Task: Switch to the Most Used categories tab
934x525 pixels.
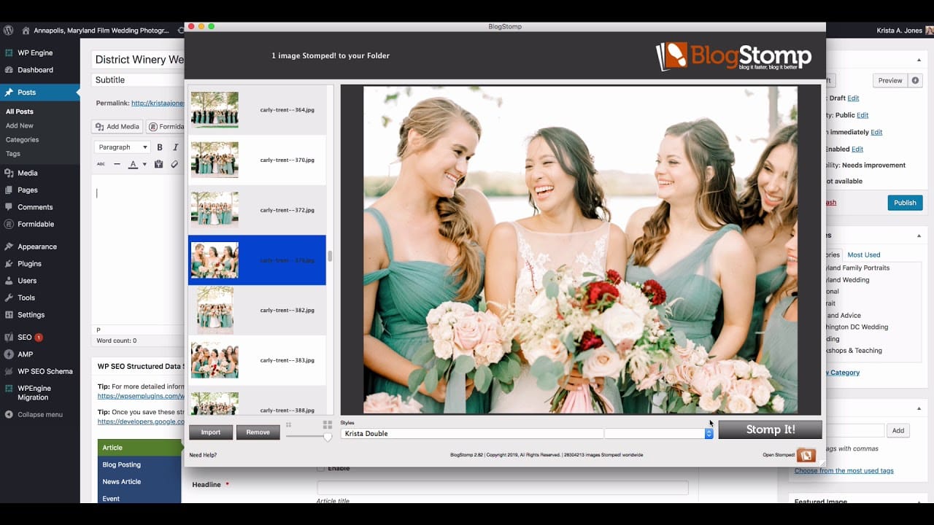Action: 863,254
